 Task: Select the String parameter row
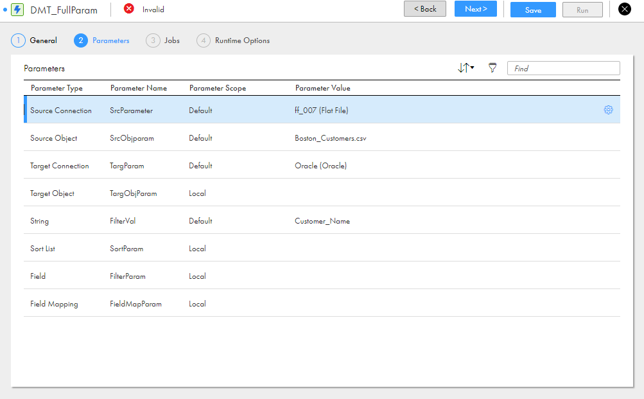tap(322, 220)
